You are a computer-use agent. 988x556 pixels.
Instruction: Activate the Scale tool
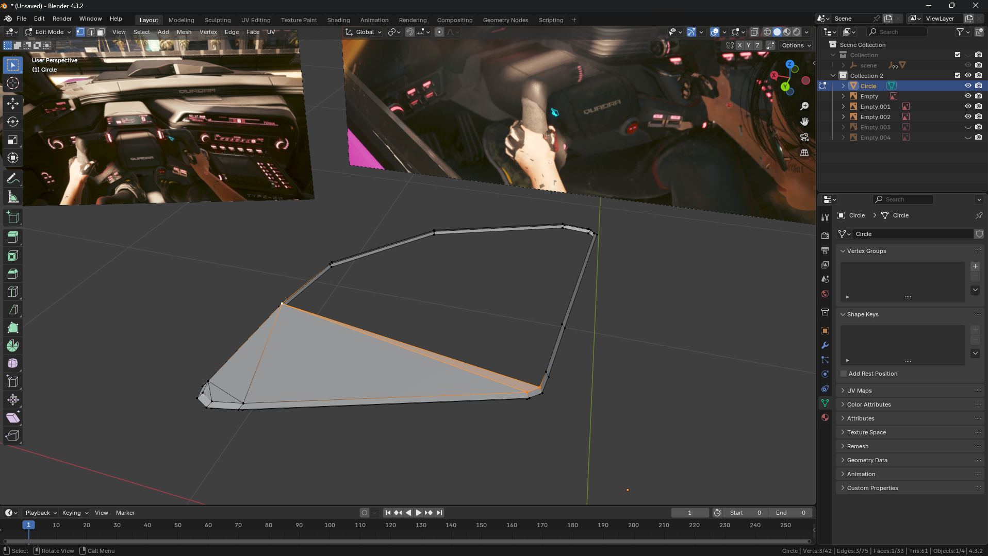[x=13, y=140]
